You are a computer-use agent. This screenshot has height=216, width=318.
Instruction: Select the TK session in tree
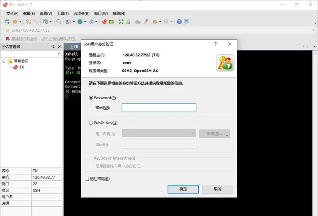pos(22,67)
